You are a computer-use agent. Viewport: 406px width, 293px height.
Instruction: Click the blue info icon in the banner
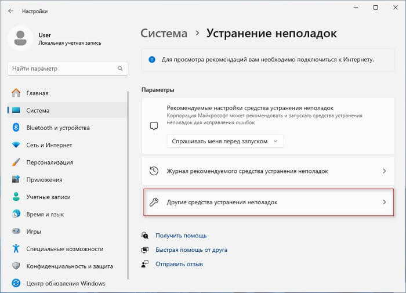(x=152, y=60)
